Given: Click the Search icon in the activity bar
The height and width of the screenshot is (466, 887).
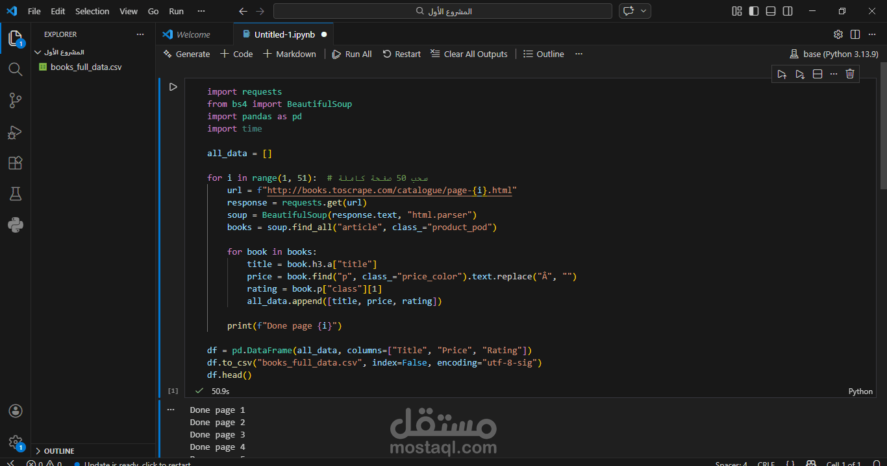Looking at the screenshot, I should (16, 69).
